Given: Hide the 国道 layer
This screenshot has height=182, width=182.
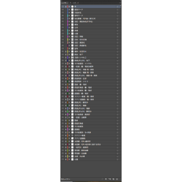Looking at the screenshot, I should click(63, 120).
